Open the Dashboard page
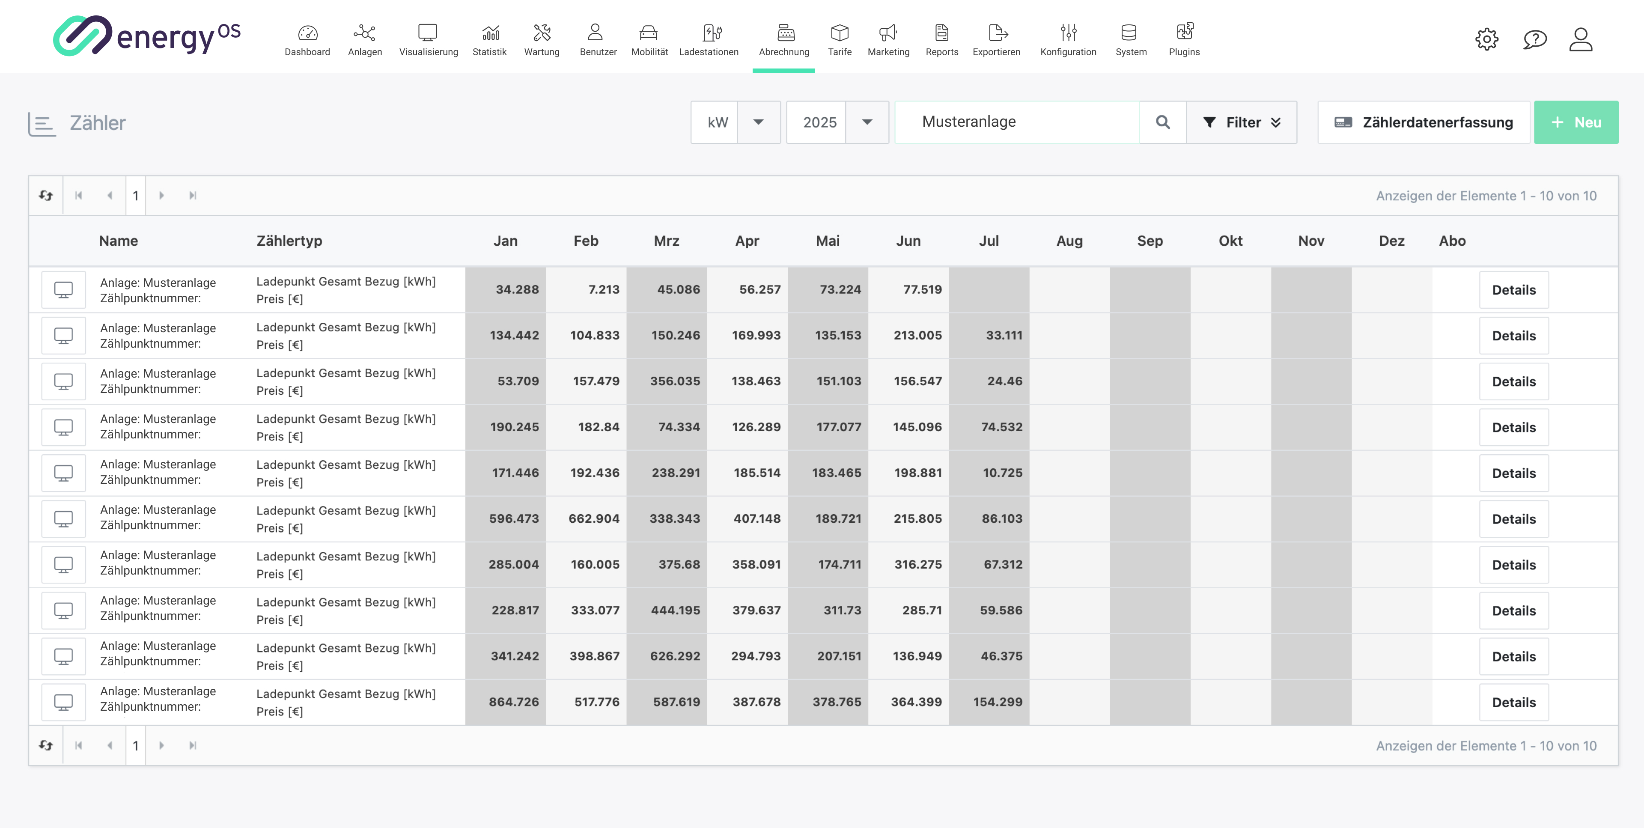Screen dimensions: 1644x828 [x=307, y=39]
